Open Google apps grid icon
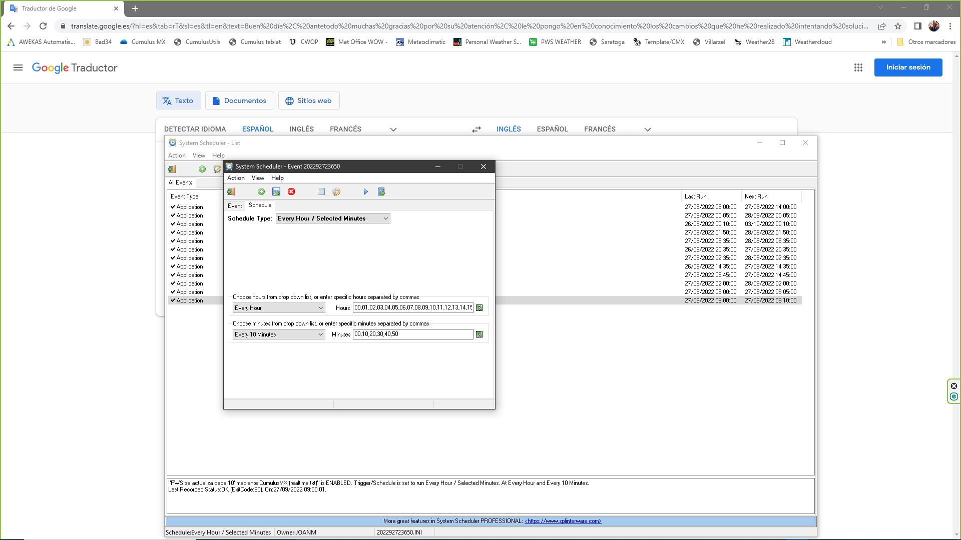 point(858,67)
